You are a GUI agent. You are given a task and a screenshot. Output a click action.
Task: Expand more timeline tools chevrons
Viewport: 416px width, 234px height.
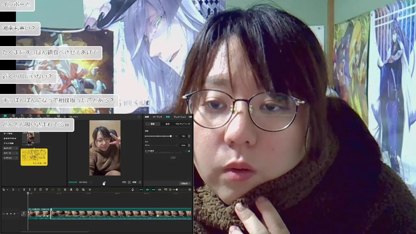(x=90, y=189)
